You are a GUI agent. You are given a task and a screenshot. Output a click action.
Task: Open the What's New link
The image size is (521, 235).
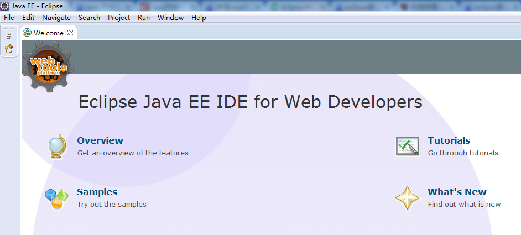457,192
